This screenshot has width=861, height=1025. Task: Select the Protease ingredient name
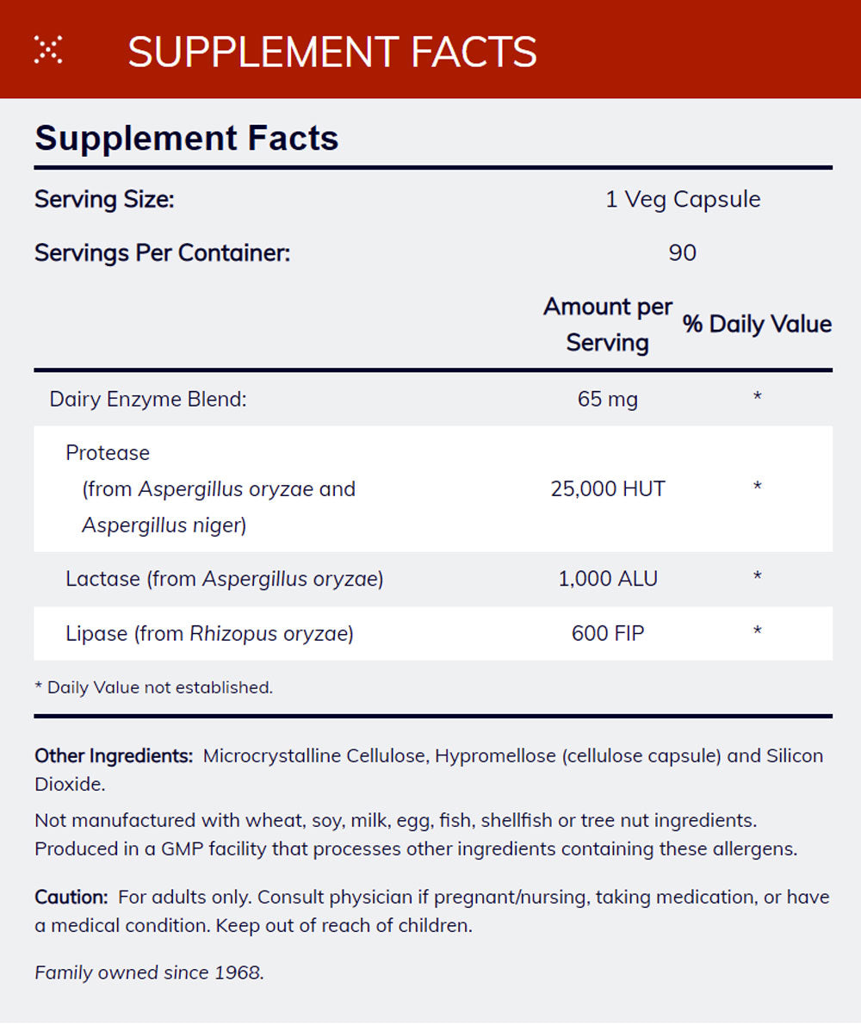(108, 453)
